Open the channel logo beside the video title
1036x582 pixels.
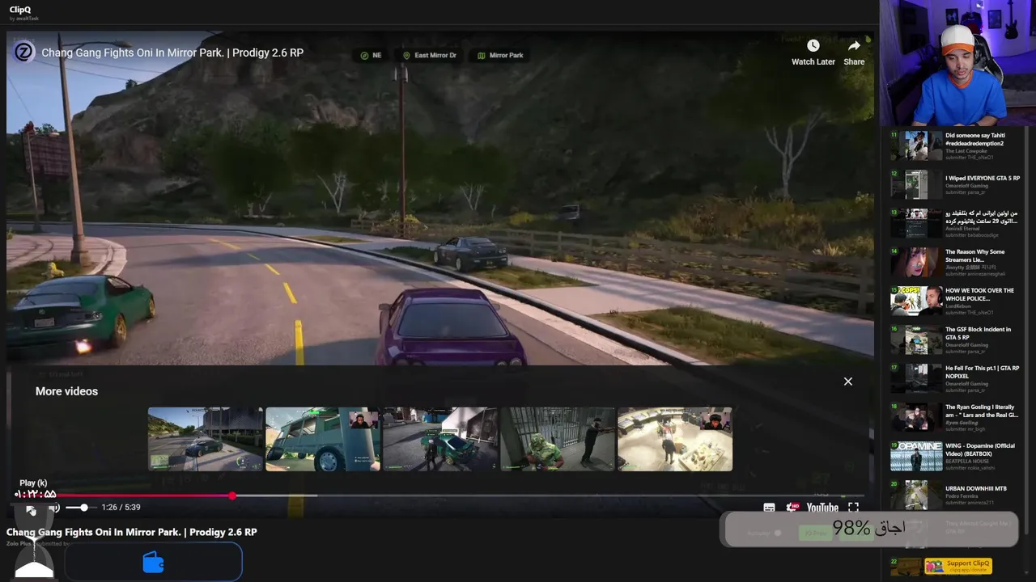click(24, 53)
